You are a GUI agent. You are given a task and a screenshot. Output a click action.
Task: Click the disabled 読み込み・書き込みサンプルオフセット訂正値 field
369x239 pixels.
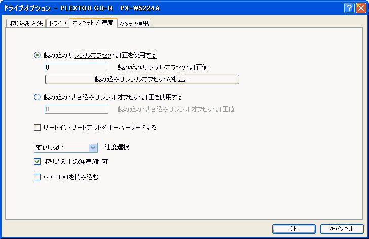77,109
